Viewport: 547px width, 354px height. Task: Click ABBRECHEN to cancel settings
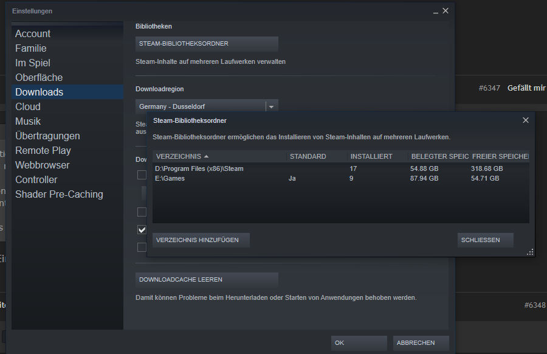421,343
